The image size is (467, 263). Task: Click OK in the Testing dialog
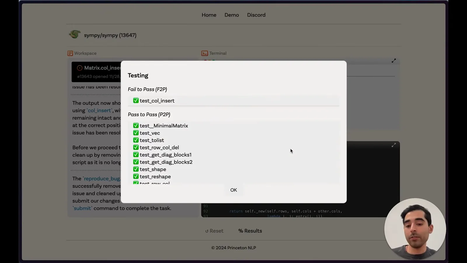pyautogui.click(x=233, y=190)
